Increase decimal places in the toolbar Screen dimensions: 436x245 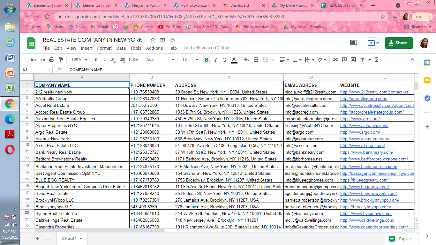click(x=123, y=60)
